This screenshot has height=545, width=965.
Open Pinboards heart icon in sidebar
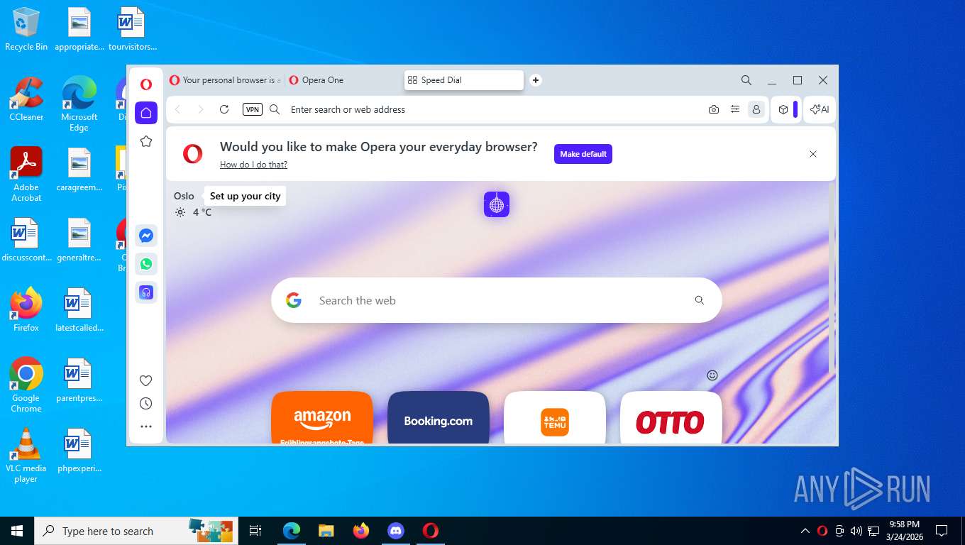click(146, 380)
